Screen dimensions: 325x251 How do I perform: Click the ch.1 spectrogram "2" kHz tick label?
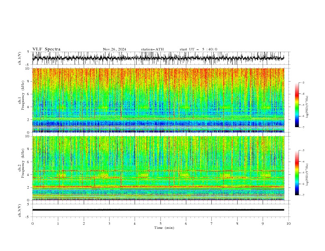28,120
